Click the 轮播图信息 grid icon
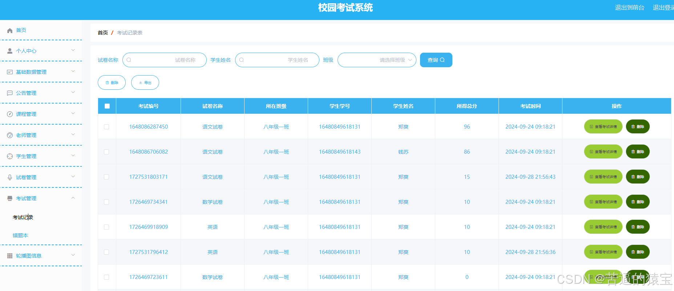 10,256
